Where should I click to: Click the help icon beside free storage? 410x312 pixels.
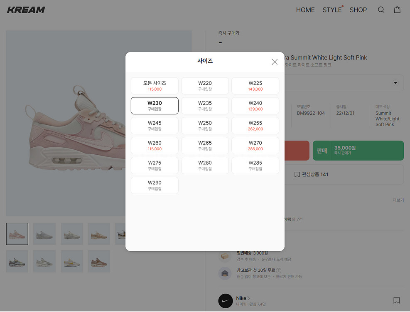tap(278, 271)
